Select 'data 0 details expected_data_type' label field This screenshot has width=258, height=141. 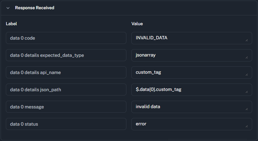(x=66, y=55)
